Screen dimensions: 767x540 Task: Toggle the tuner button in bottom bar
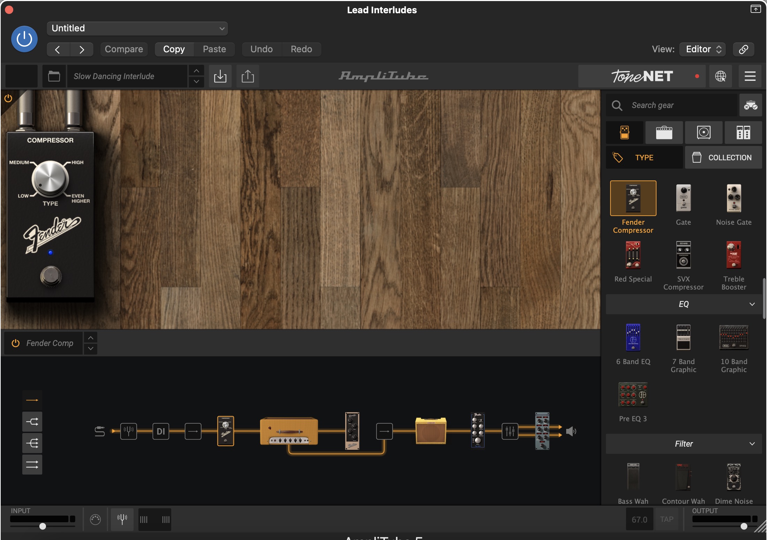(122, 519)
